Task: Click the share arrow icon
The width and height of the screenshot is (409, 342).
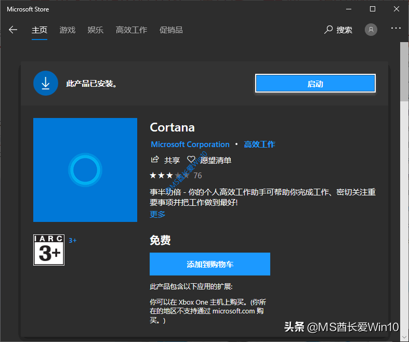Action: 155,159
